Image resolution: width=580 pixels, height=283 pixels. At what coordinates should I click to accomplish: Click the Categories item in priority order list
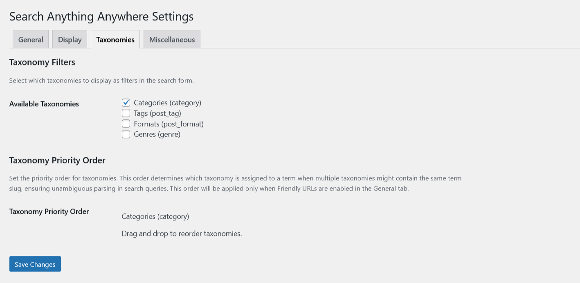pyautogui.click(x=155, y=216)
